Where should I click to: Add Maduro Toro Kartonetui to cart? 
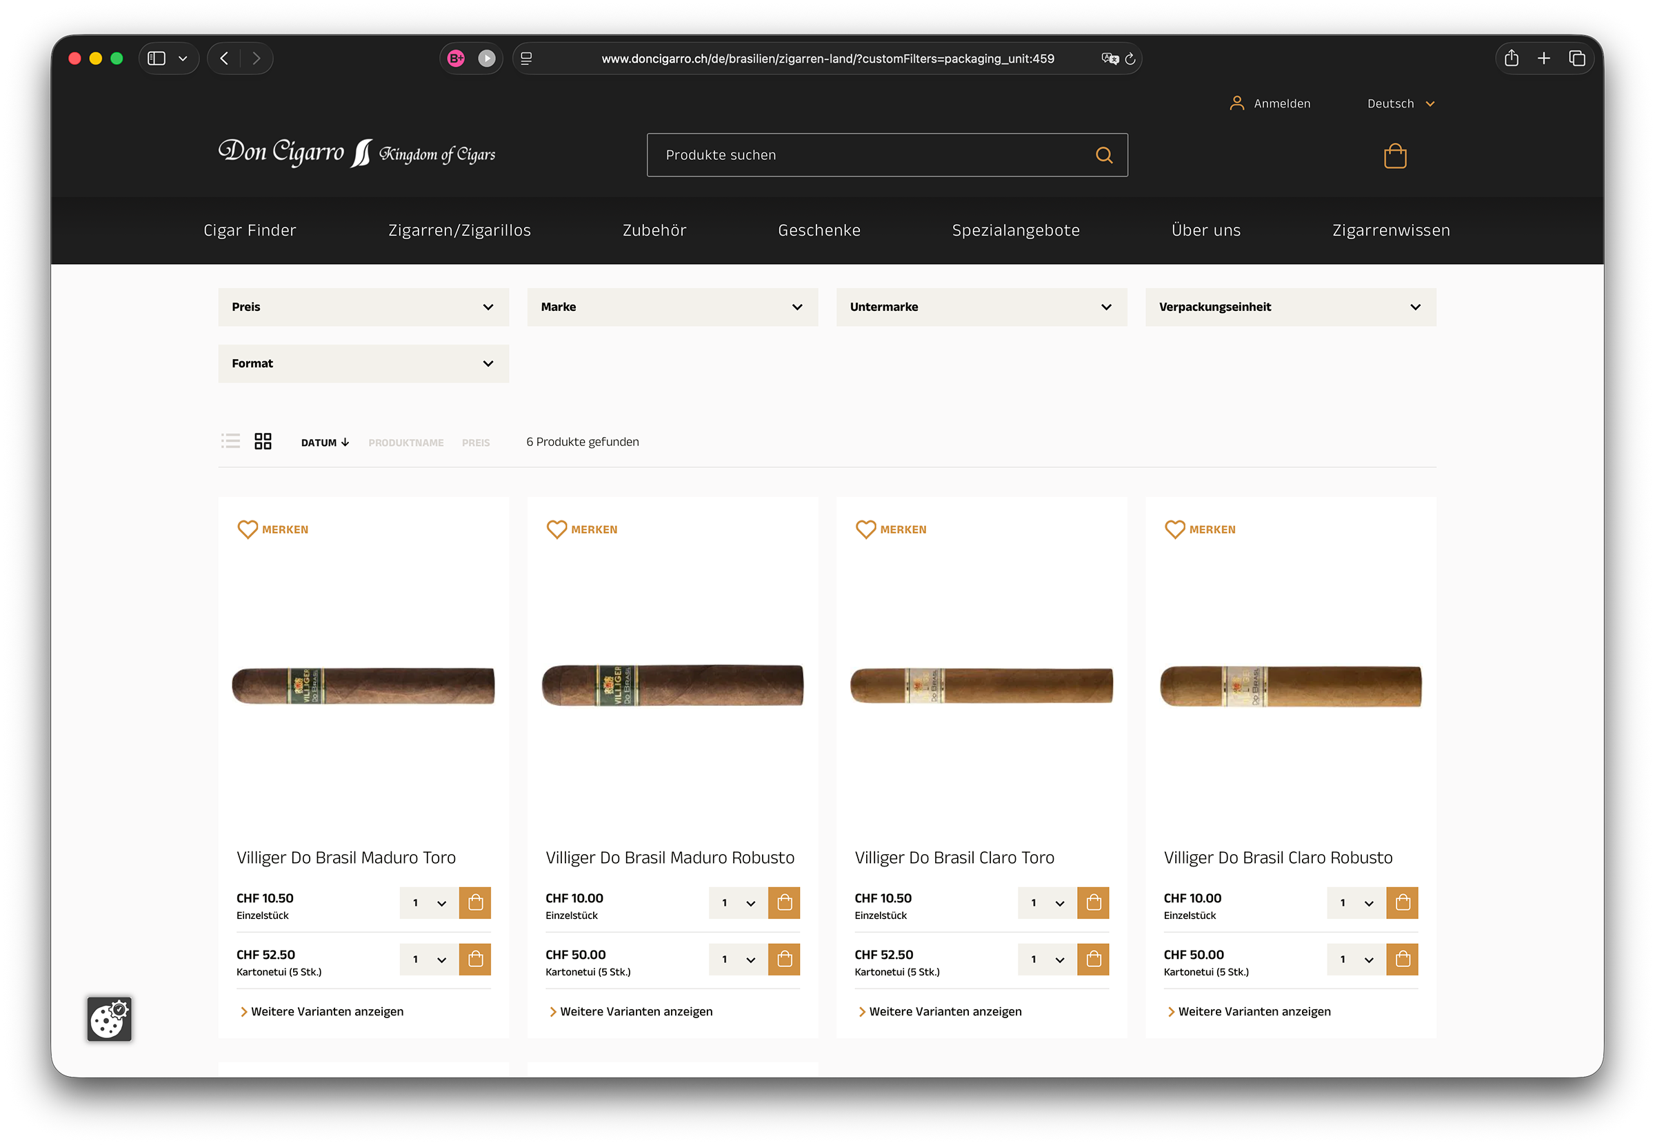tap(475, 959)
